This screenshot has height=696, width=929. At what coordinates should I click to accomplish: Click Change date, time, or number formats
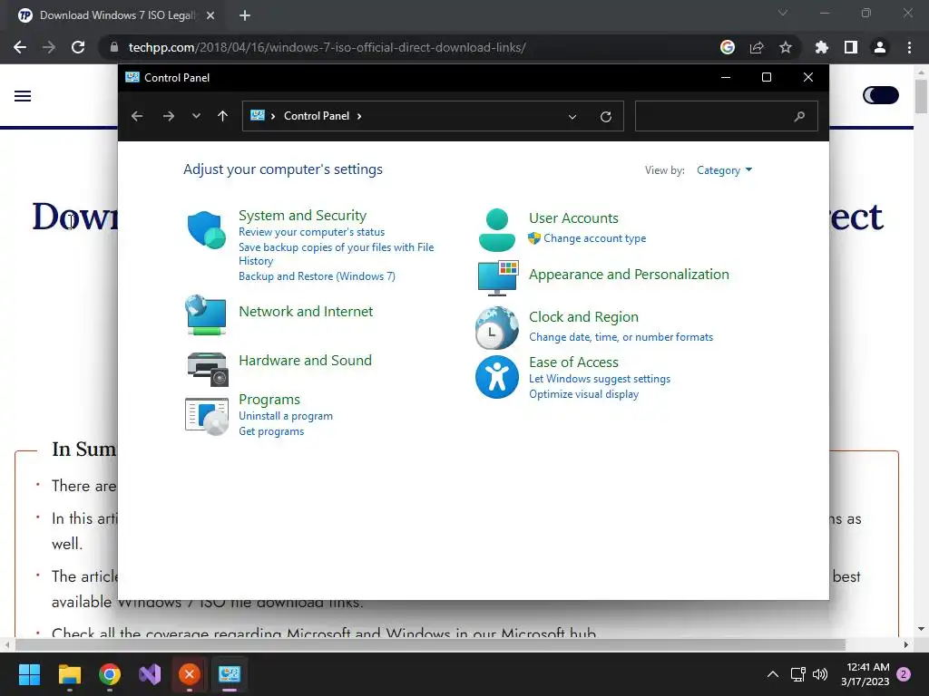click(x=621, y=337)
